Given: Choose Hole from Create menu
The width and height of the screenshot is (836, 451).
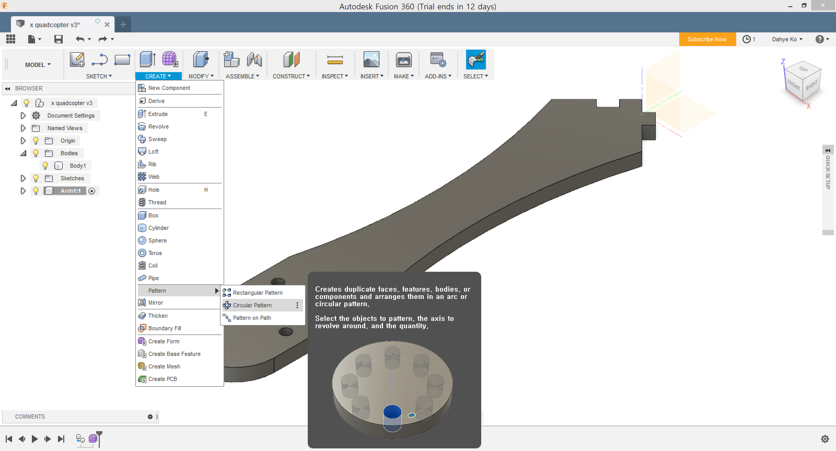Looking at the screenshot, I should [179, 190].
